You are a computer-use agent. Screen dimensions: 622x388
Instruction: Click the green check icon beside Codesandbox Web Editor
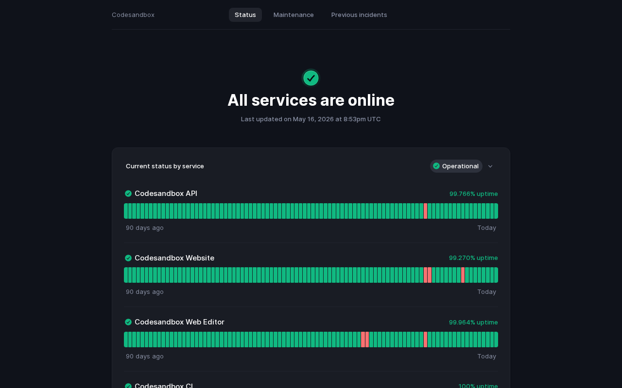(128, 322)
